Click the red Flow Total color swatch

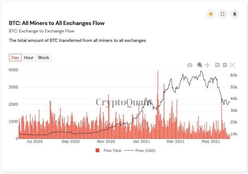[x=98, y=151]
